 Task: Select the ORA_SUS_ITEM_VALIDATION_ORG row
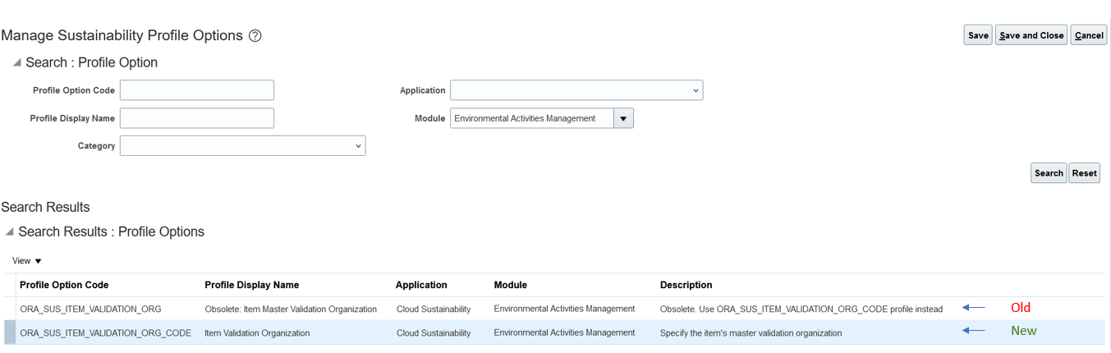(554, 309)
